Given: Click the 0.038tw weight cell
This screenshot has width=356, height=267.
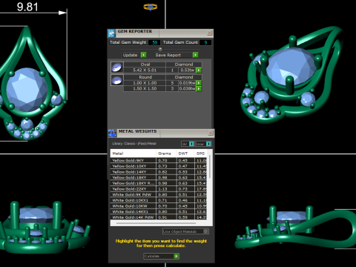Looking at the screenshot, I should pyautogui.click(x=187, y=88).
